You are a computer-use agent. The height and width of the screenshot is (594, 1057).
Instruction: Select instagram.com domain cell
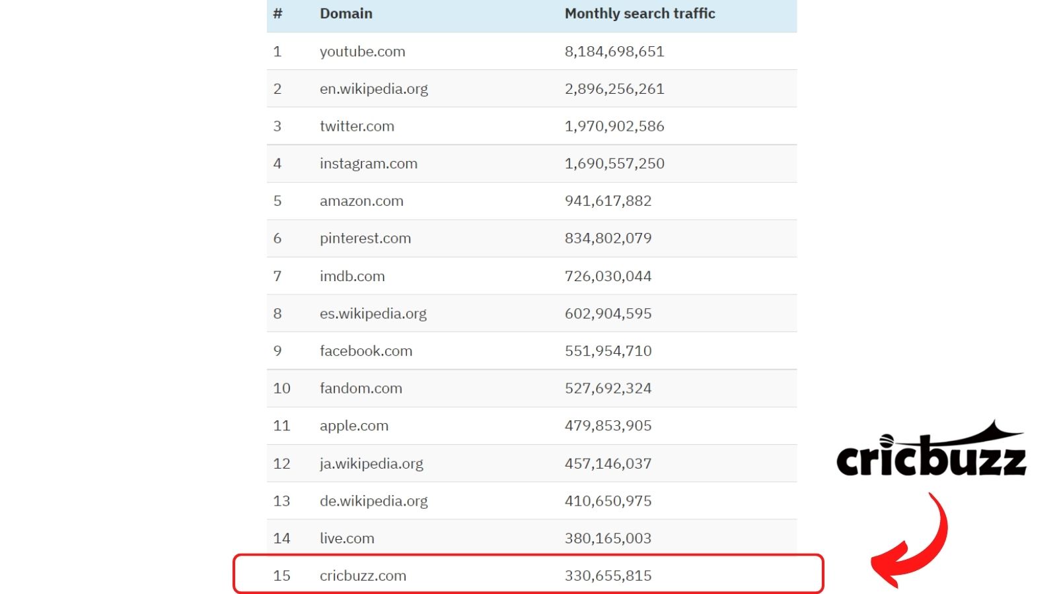pos(369,164)
